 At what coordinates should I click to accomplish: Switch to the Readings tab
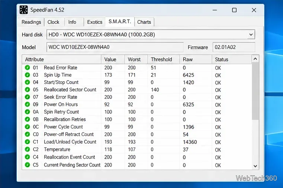pyautogui.click(x=31, y=22)
